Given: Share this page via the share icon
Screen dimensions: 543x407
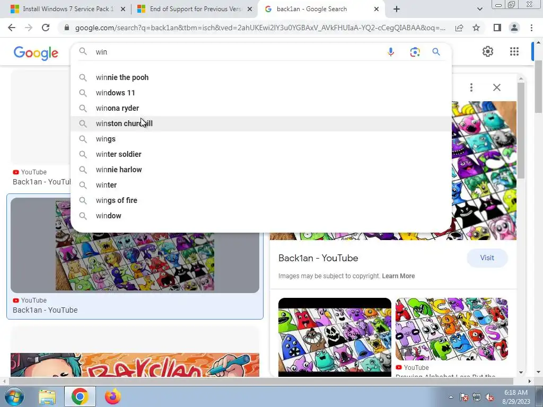Looking at the screenshot, I should click(x=459, y=28).
